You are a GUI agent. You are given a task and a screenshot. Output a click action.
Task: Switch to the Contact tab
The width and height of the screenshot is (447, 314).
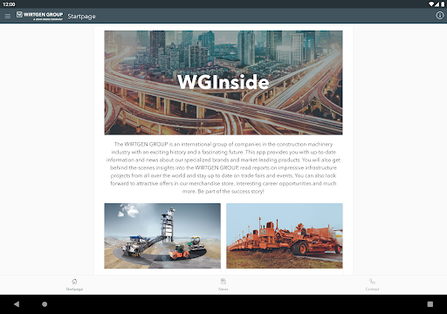(x=372, y=284)
